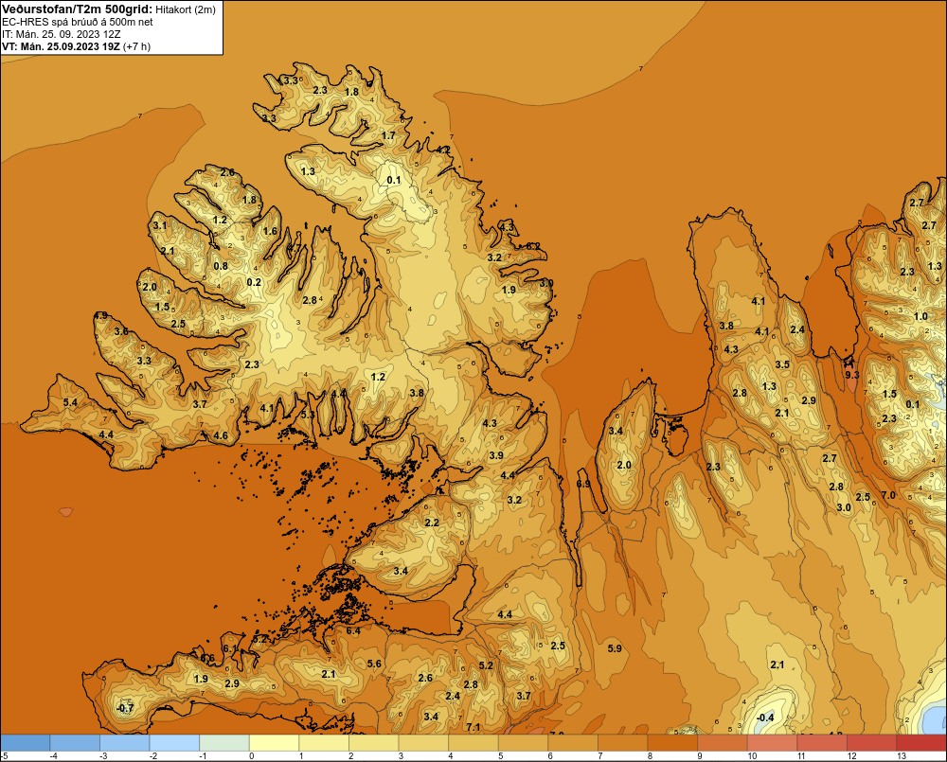Click legend swatch between 5 and 6
Screen dimensions: 947x762
pos(523,742)
